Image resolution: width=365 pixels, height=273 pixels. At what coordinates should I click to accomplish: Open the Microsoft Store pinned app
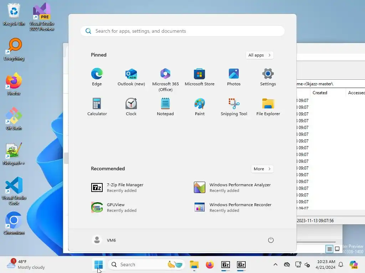[x=200, y=77]
